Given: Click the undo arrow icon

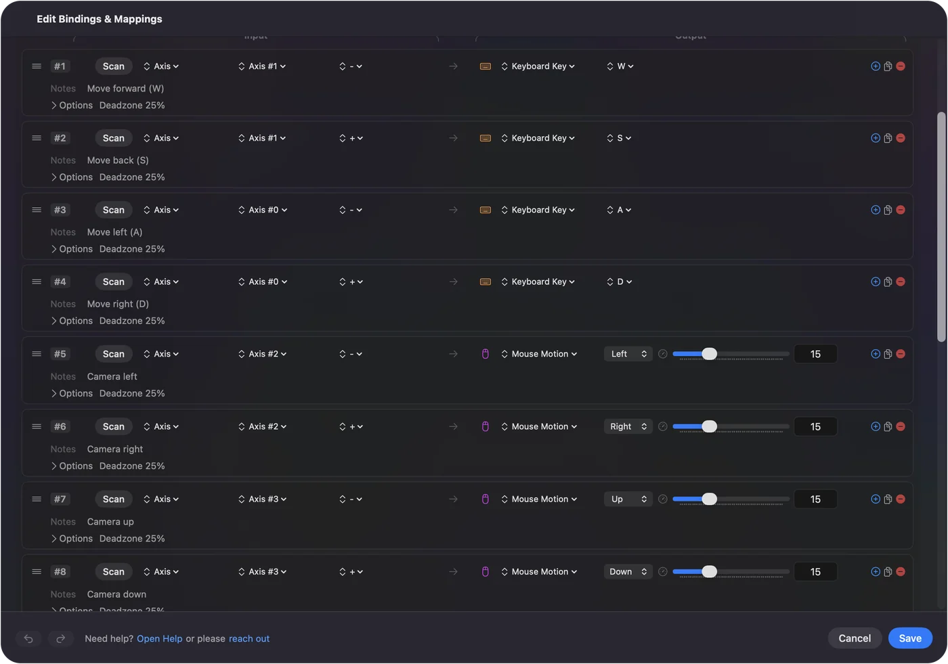Looking at the screenshot, I should (x=28, y=638).
